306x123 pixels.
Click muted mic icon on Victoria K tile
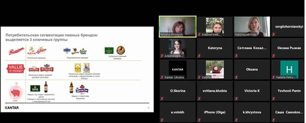pyautogui.click(x=236, y=99)
